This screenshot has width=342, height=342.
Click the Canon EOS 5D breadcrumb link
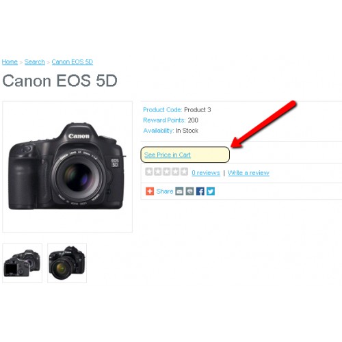(x=73, y=62)
